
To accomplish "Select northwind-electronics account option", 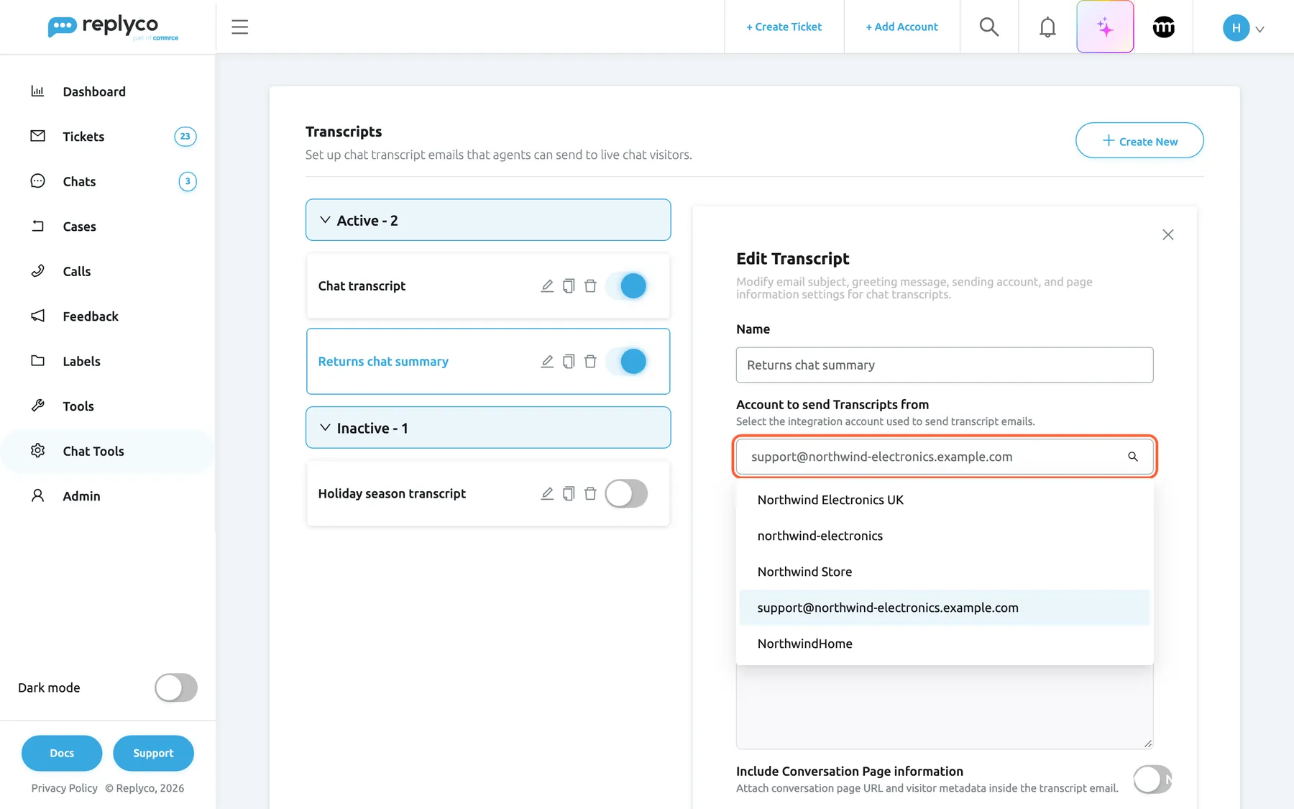I will coord(945,536).
